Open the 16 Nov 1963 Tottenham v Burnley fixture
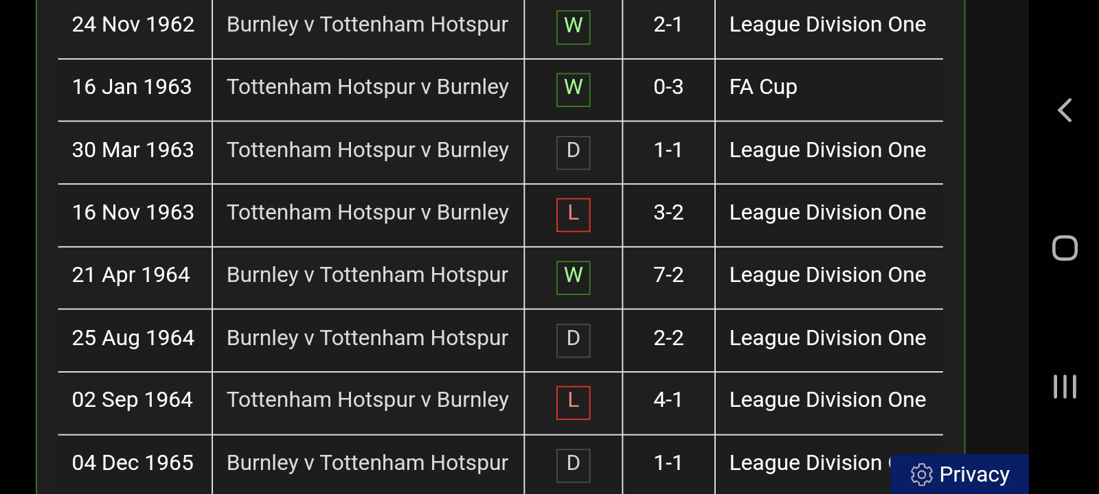 point(367,213)
